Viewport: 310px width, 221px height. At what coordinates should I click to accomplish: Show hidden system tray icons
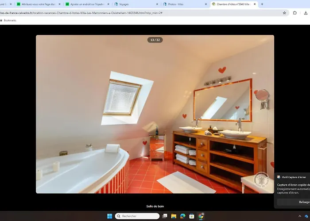tap(300, 216)
